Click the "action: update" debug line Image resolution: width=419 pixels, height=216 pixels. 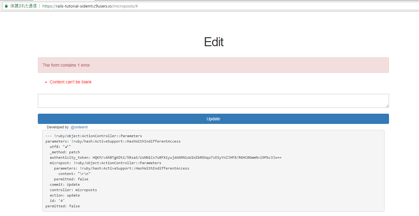point(65,195)
